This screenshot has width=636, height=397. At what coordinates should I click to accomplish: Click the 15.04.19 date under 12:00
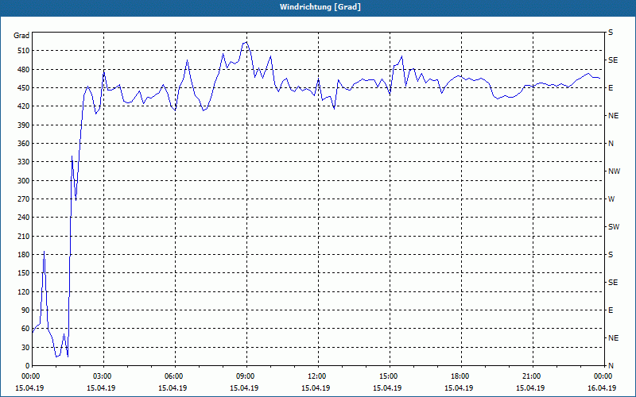point(316,388)
